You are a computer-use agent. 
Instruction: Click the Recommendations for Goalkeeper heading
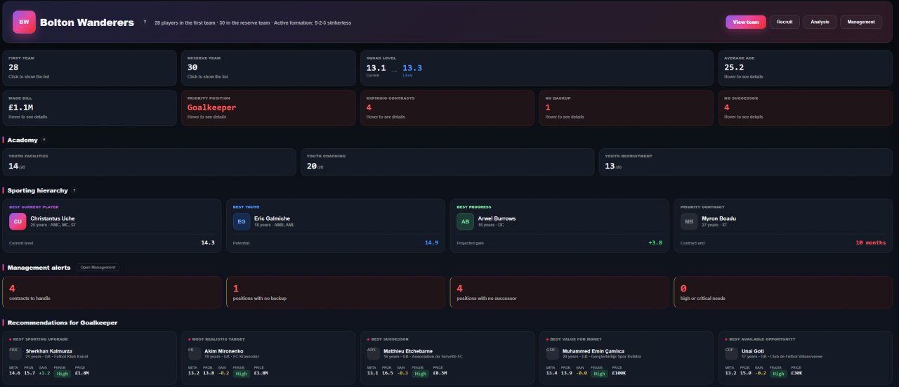(x=63, y=322)
